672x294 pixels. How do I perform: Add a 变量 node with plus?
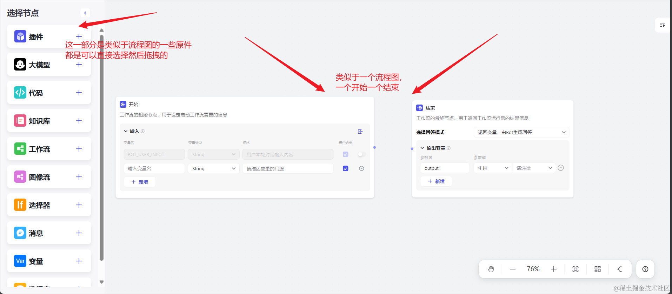[x=79, y=261]
